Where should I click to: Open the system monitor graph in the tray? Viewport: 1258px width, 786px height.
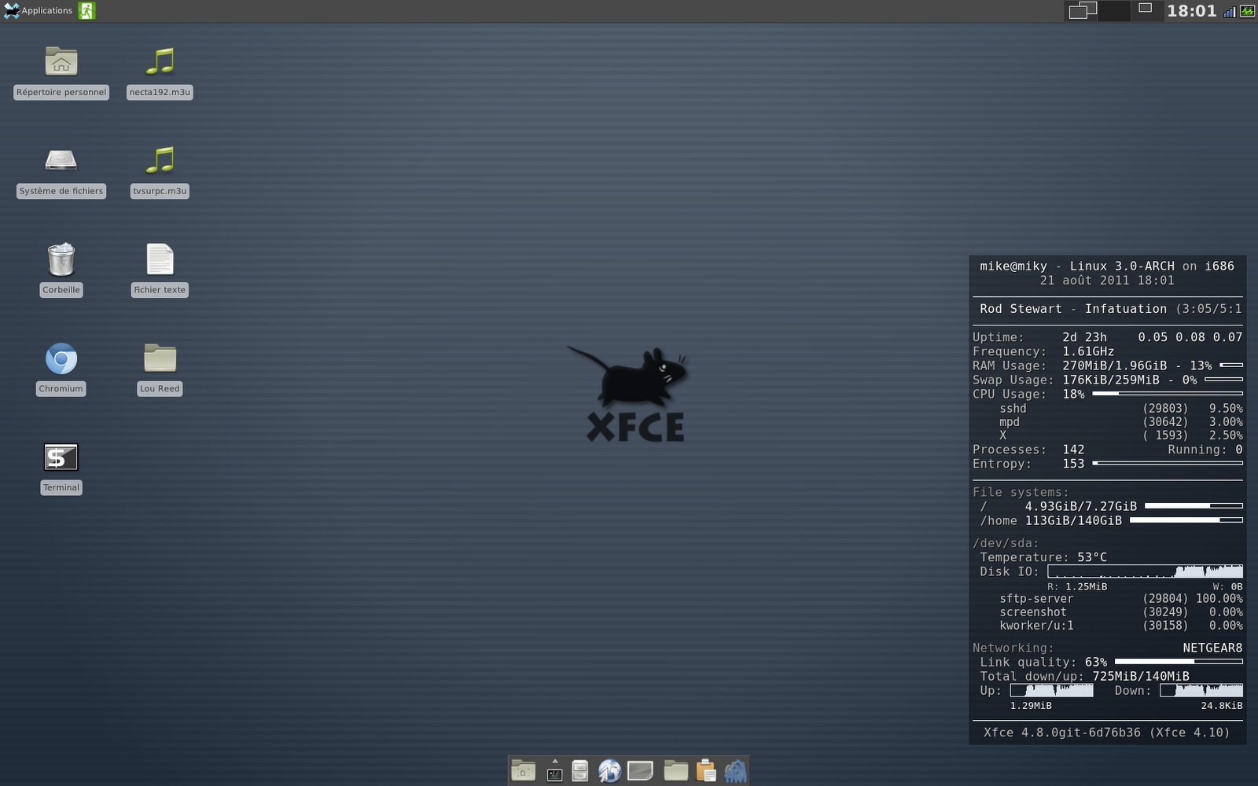click(1246, 11)
